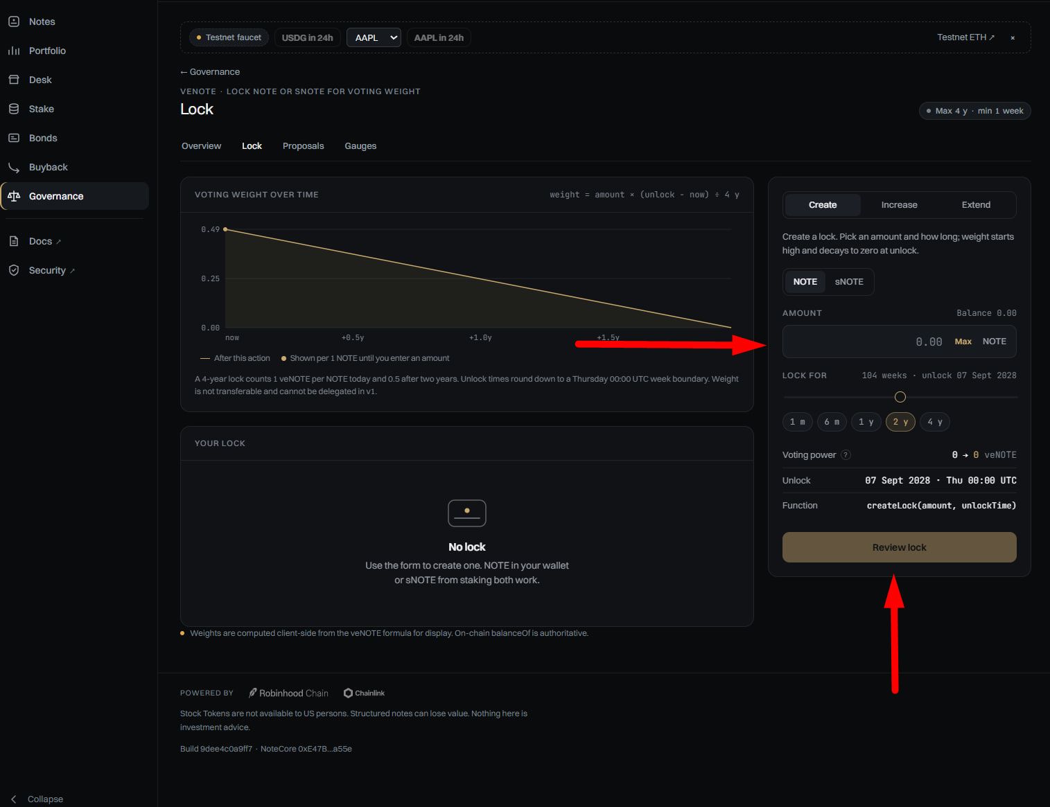
Task: Choose the 4 y lock duration
Action: (935, 422)
